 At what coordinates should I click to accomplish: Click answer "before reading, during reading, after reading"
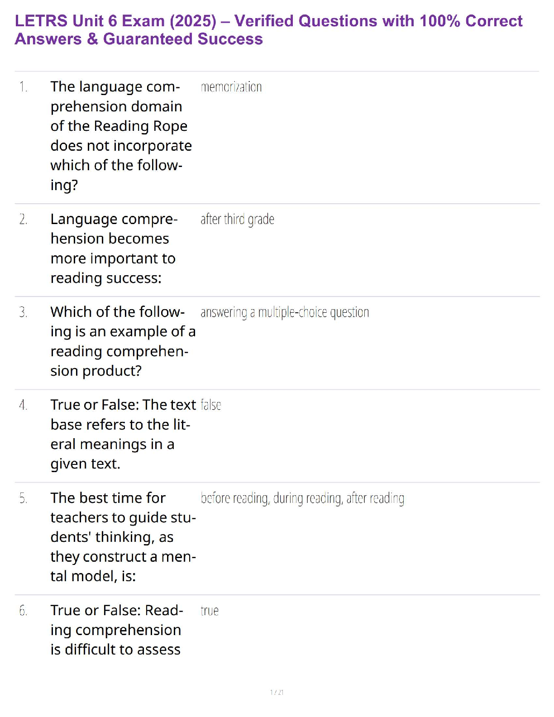302,498
